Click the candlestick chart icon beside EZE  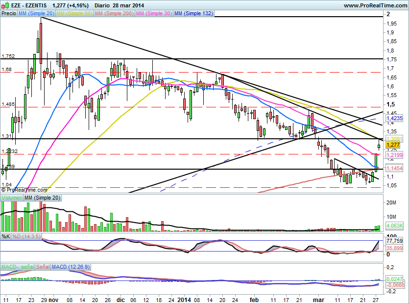click(x=5, y=5)
